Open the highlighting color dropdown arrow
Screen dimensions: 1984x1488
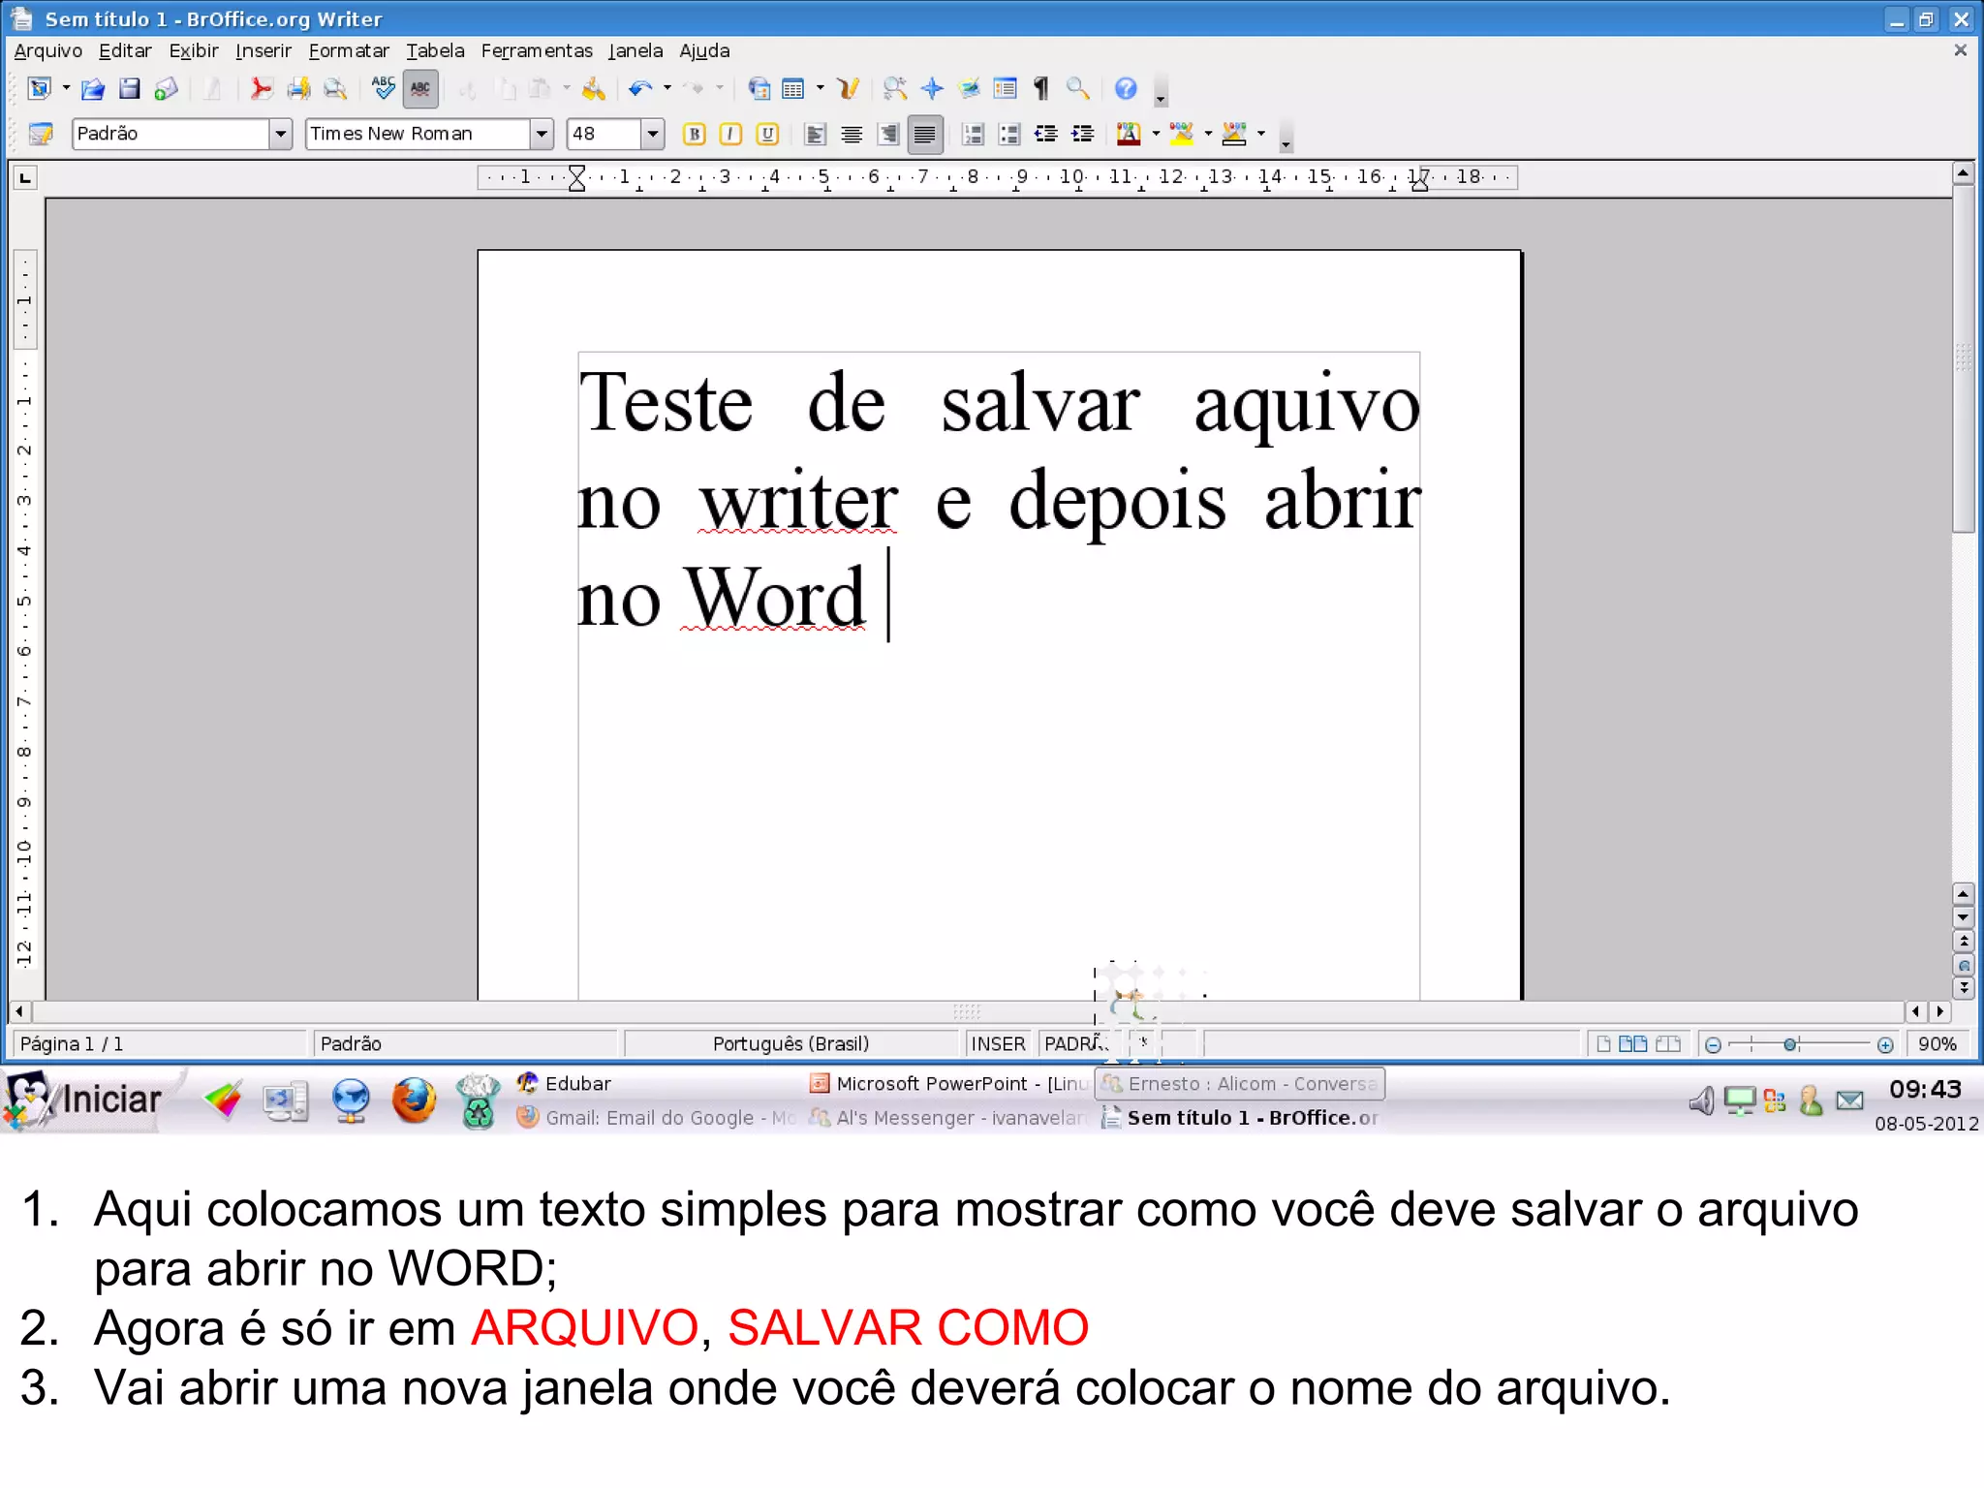click(x=1208, y=134)
